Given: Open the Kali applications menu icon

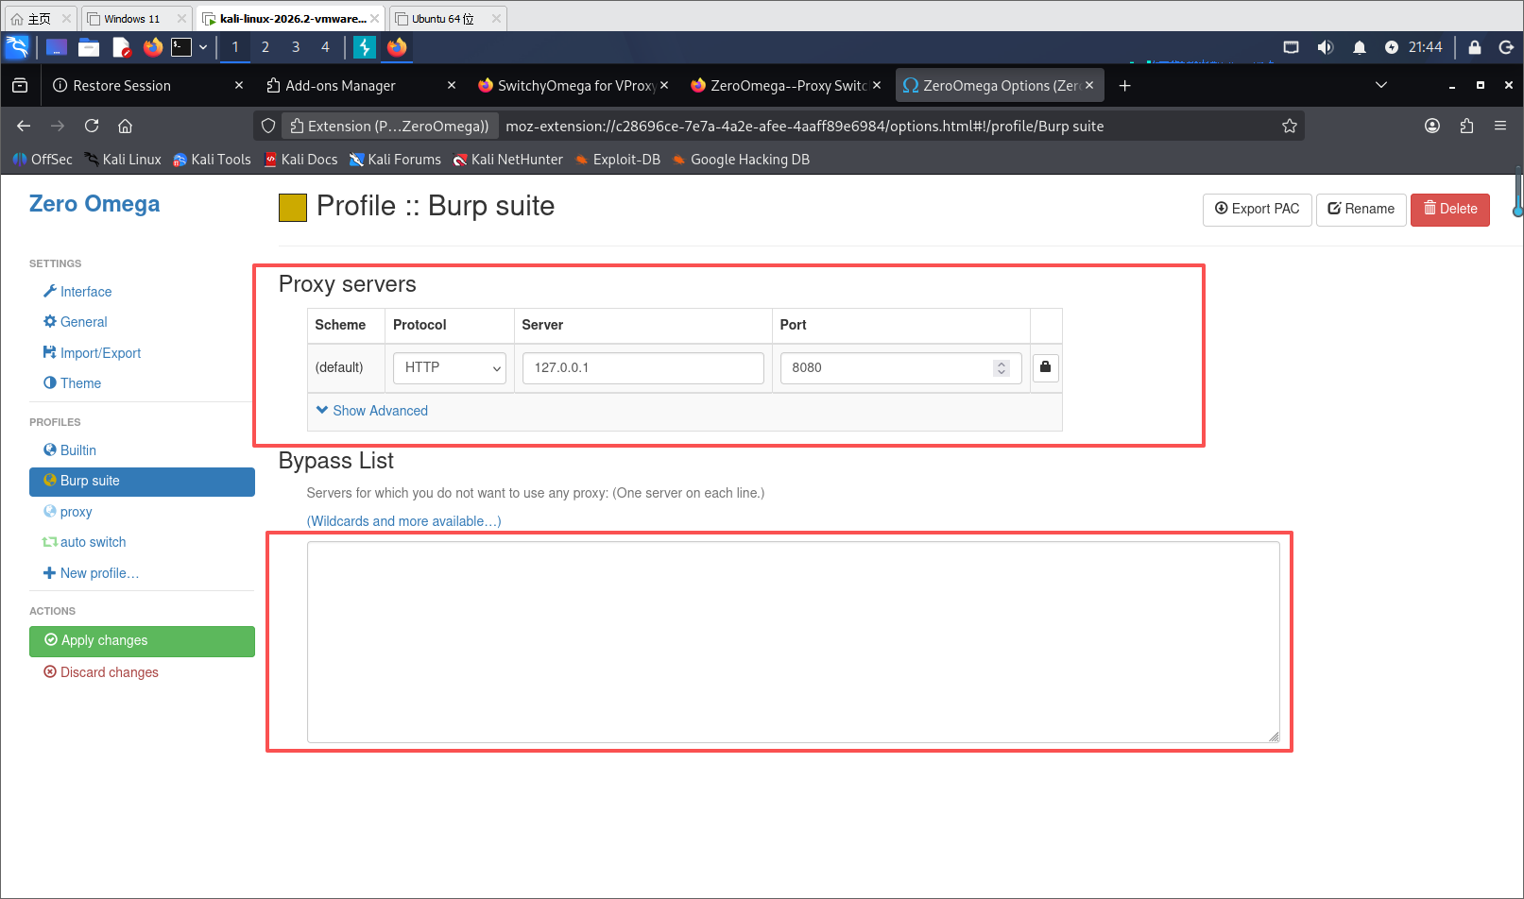Looking at the screenshot, I should tap(17, 47).
